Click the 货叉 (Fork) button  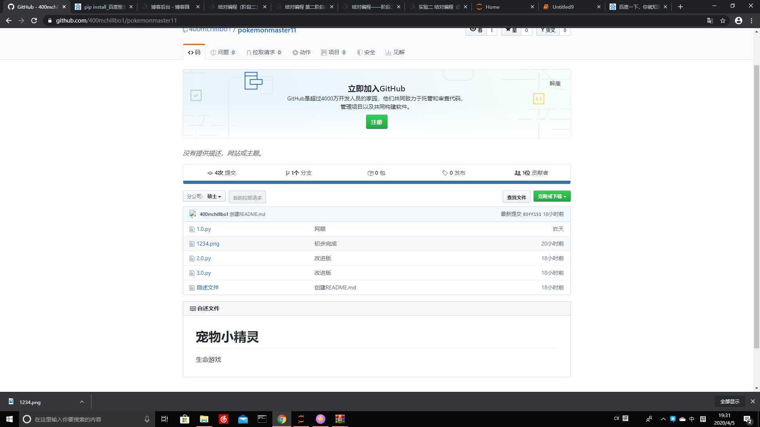548,30
